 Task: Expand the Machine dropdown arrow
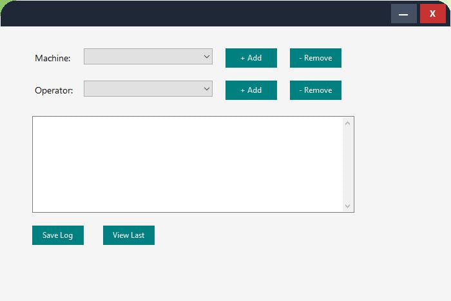coord(207,57)
